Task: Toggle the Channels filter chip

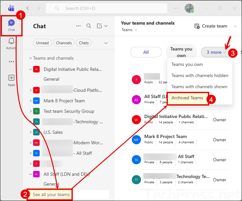Action: [64, 43]
